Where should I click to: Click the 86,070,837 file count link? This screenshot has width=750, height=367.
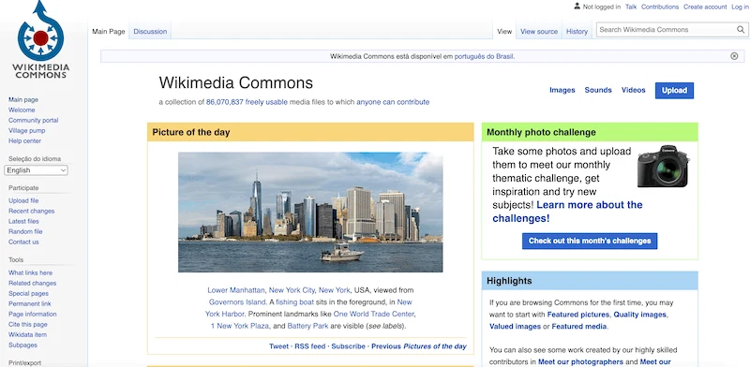(225, 102)
